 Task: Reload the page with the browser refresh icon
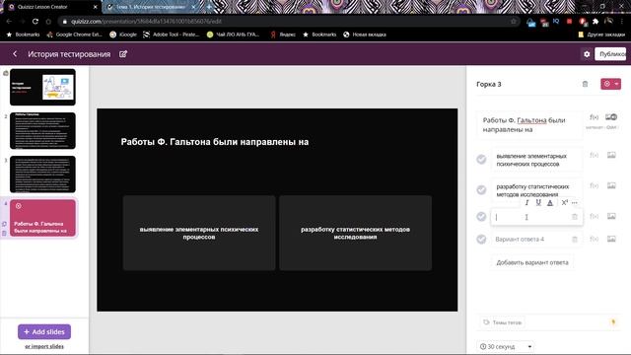[x=35, y=21]
